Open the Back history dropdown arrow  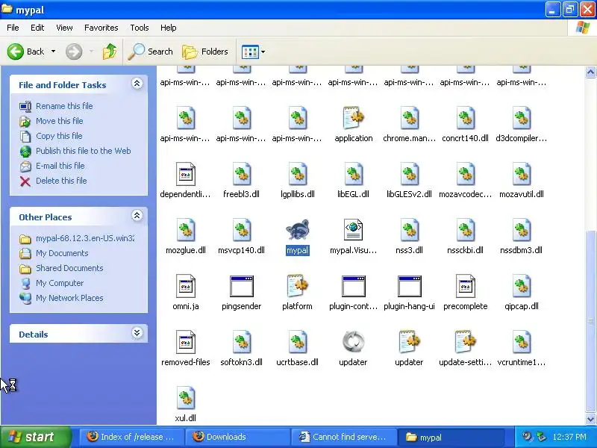(x=53, y=52)
